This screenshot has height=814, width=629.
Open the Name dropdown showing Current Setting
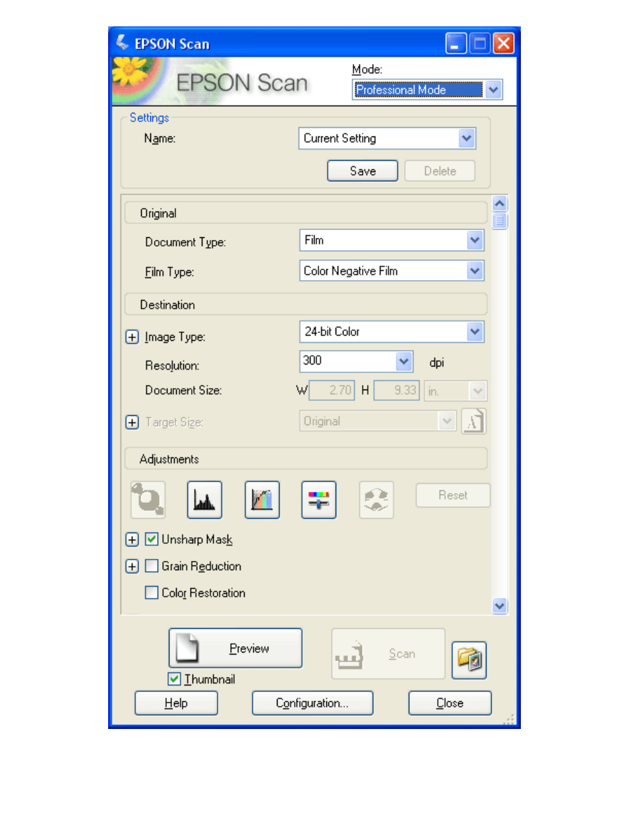pyautogui.click(x=387, y=138)
